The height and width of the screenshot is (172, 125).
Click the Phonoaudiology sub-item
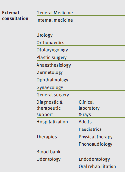(x=95, y=144)
